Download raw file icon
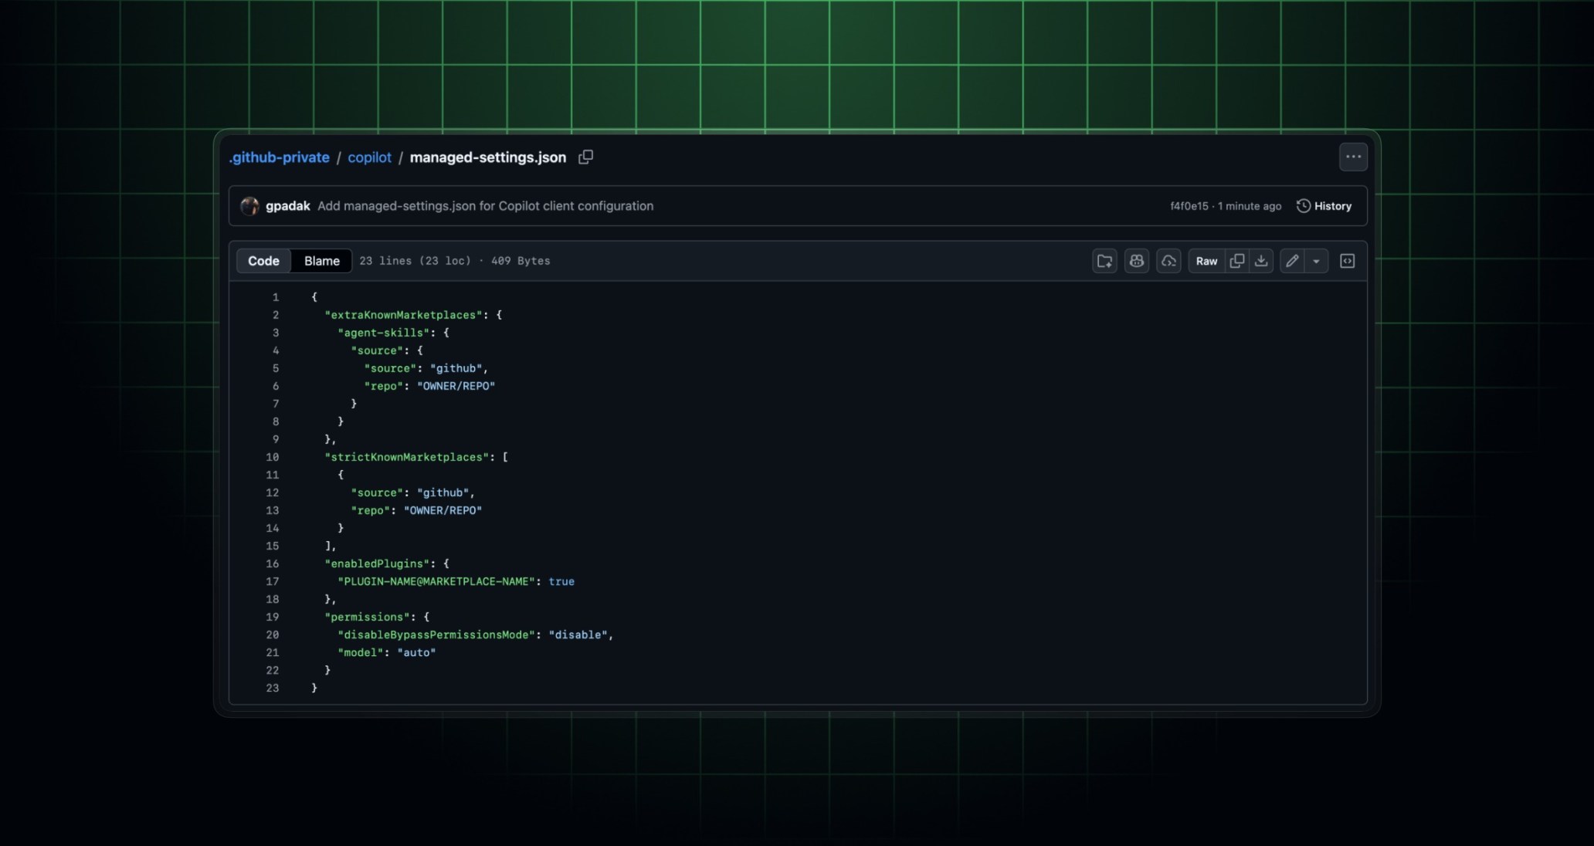The image size is (1594, 846). [x=1261, y=261]
